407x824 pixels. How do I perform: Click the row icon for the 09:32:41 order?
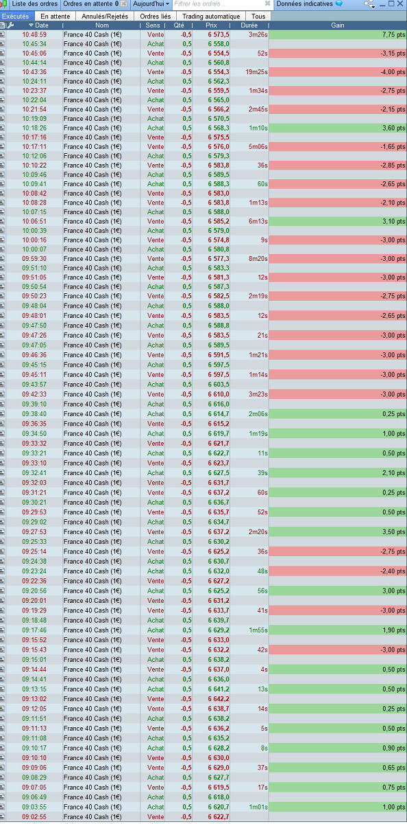[x=3, y=472]
